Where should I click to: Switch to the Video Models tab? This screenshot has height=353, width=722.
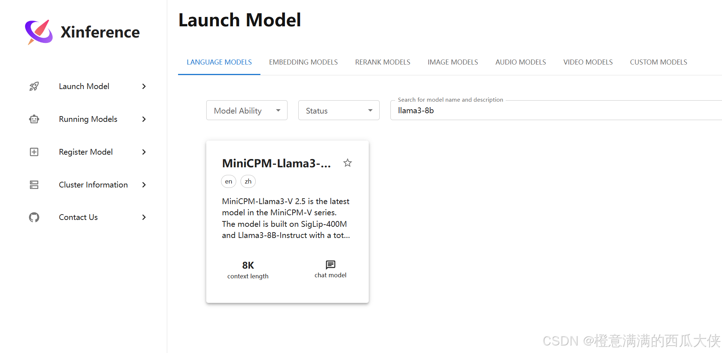point(588,62)
